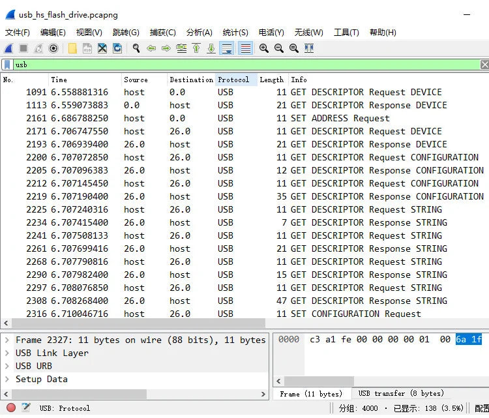Image resolution: width=489 pixels, height=418 pixels.
Task: Select packet 2316 SET CONFIGURATION Request
Action: click(244, 313)
